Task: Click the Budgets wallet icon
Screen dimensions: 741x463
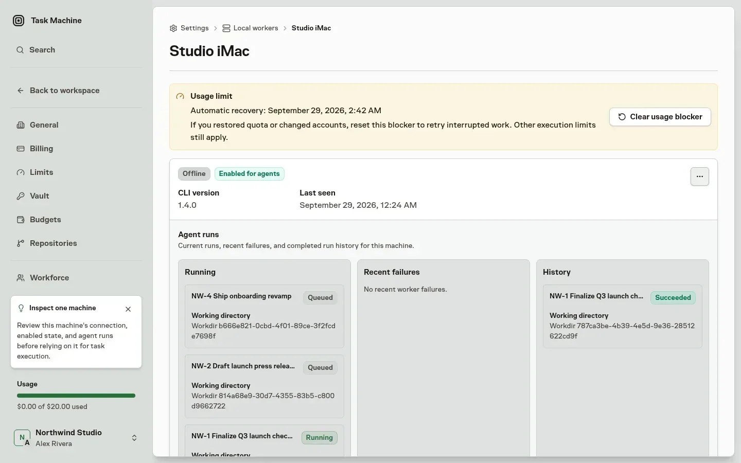Action: point(21,220)
